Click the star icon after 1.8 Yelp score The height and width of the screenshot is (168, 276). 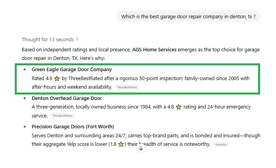click(x=121, y=144)
